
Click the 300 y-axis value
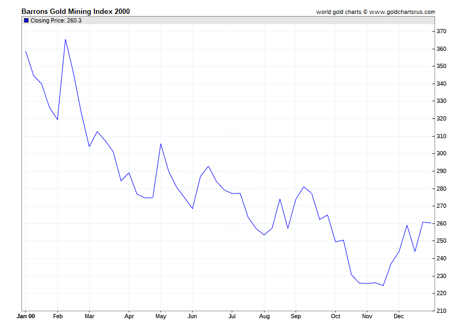tap(442, 153)
